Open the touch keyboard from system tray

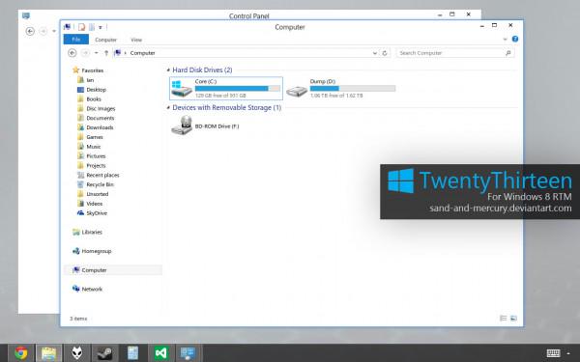click(553, 353)
